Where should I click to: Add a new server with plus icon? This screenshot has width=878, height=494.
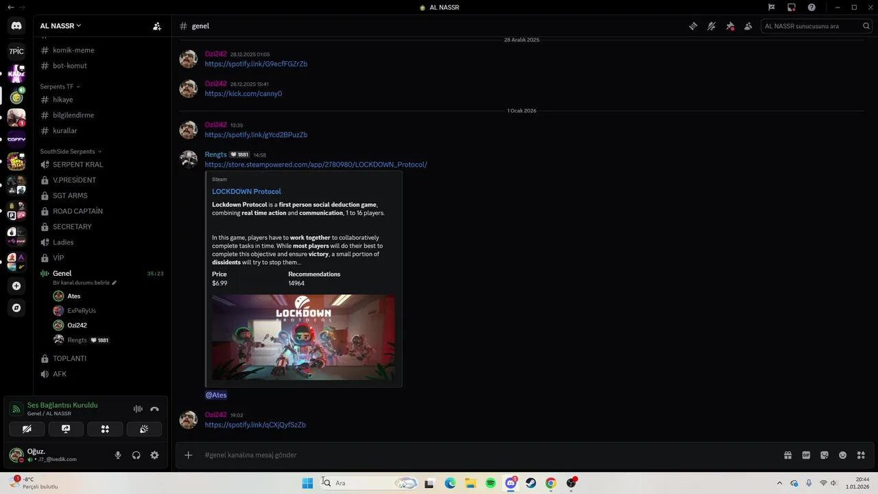tap(16, 286)
